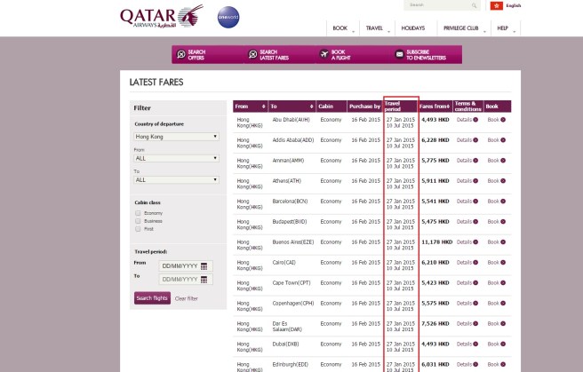Select the Book a Flight tab

[353, 54]
